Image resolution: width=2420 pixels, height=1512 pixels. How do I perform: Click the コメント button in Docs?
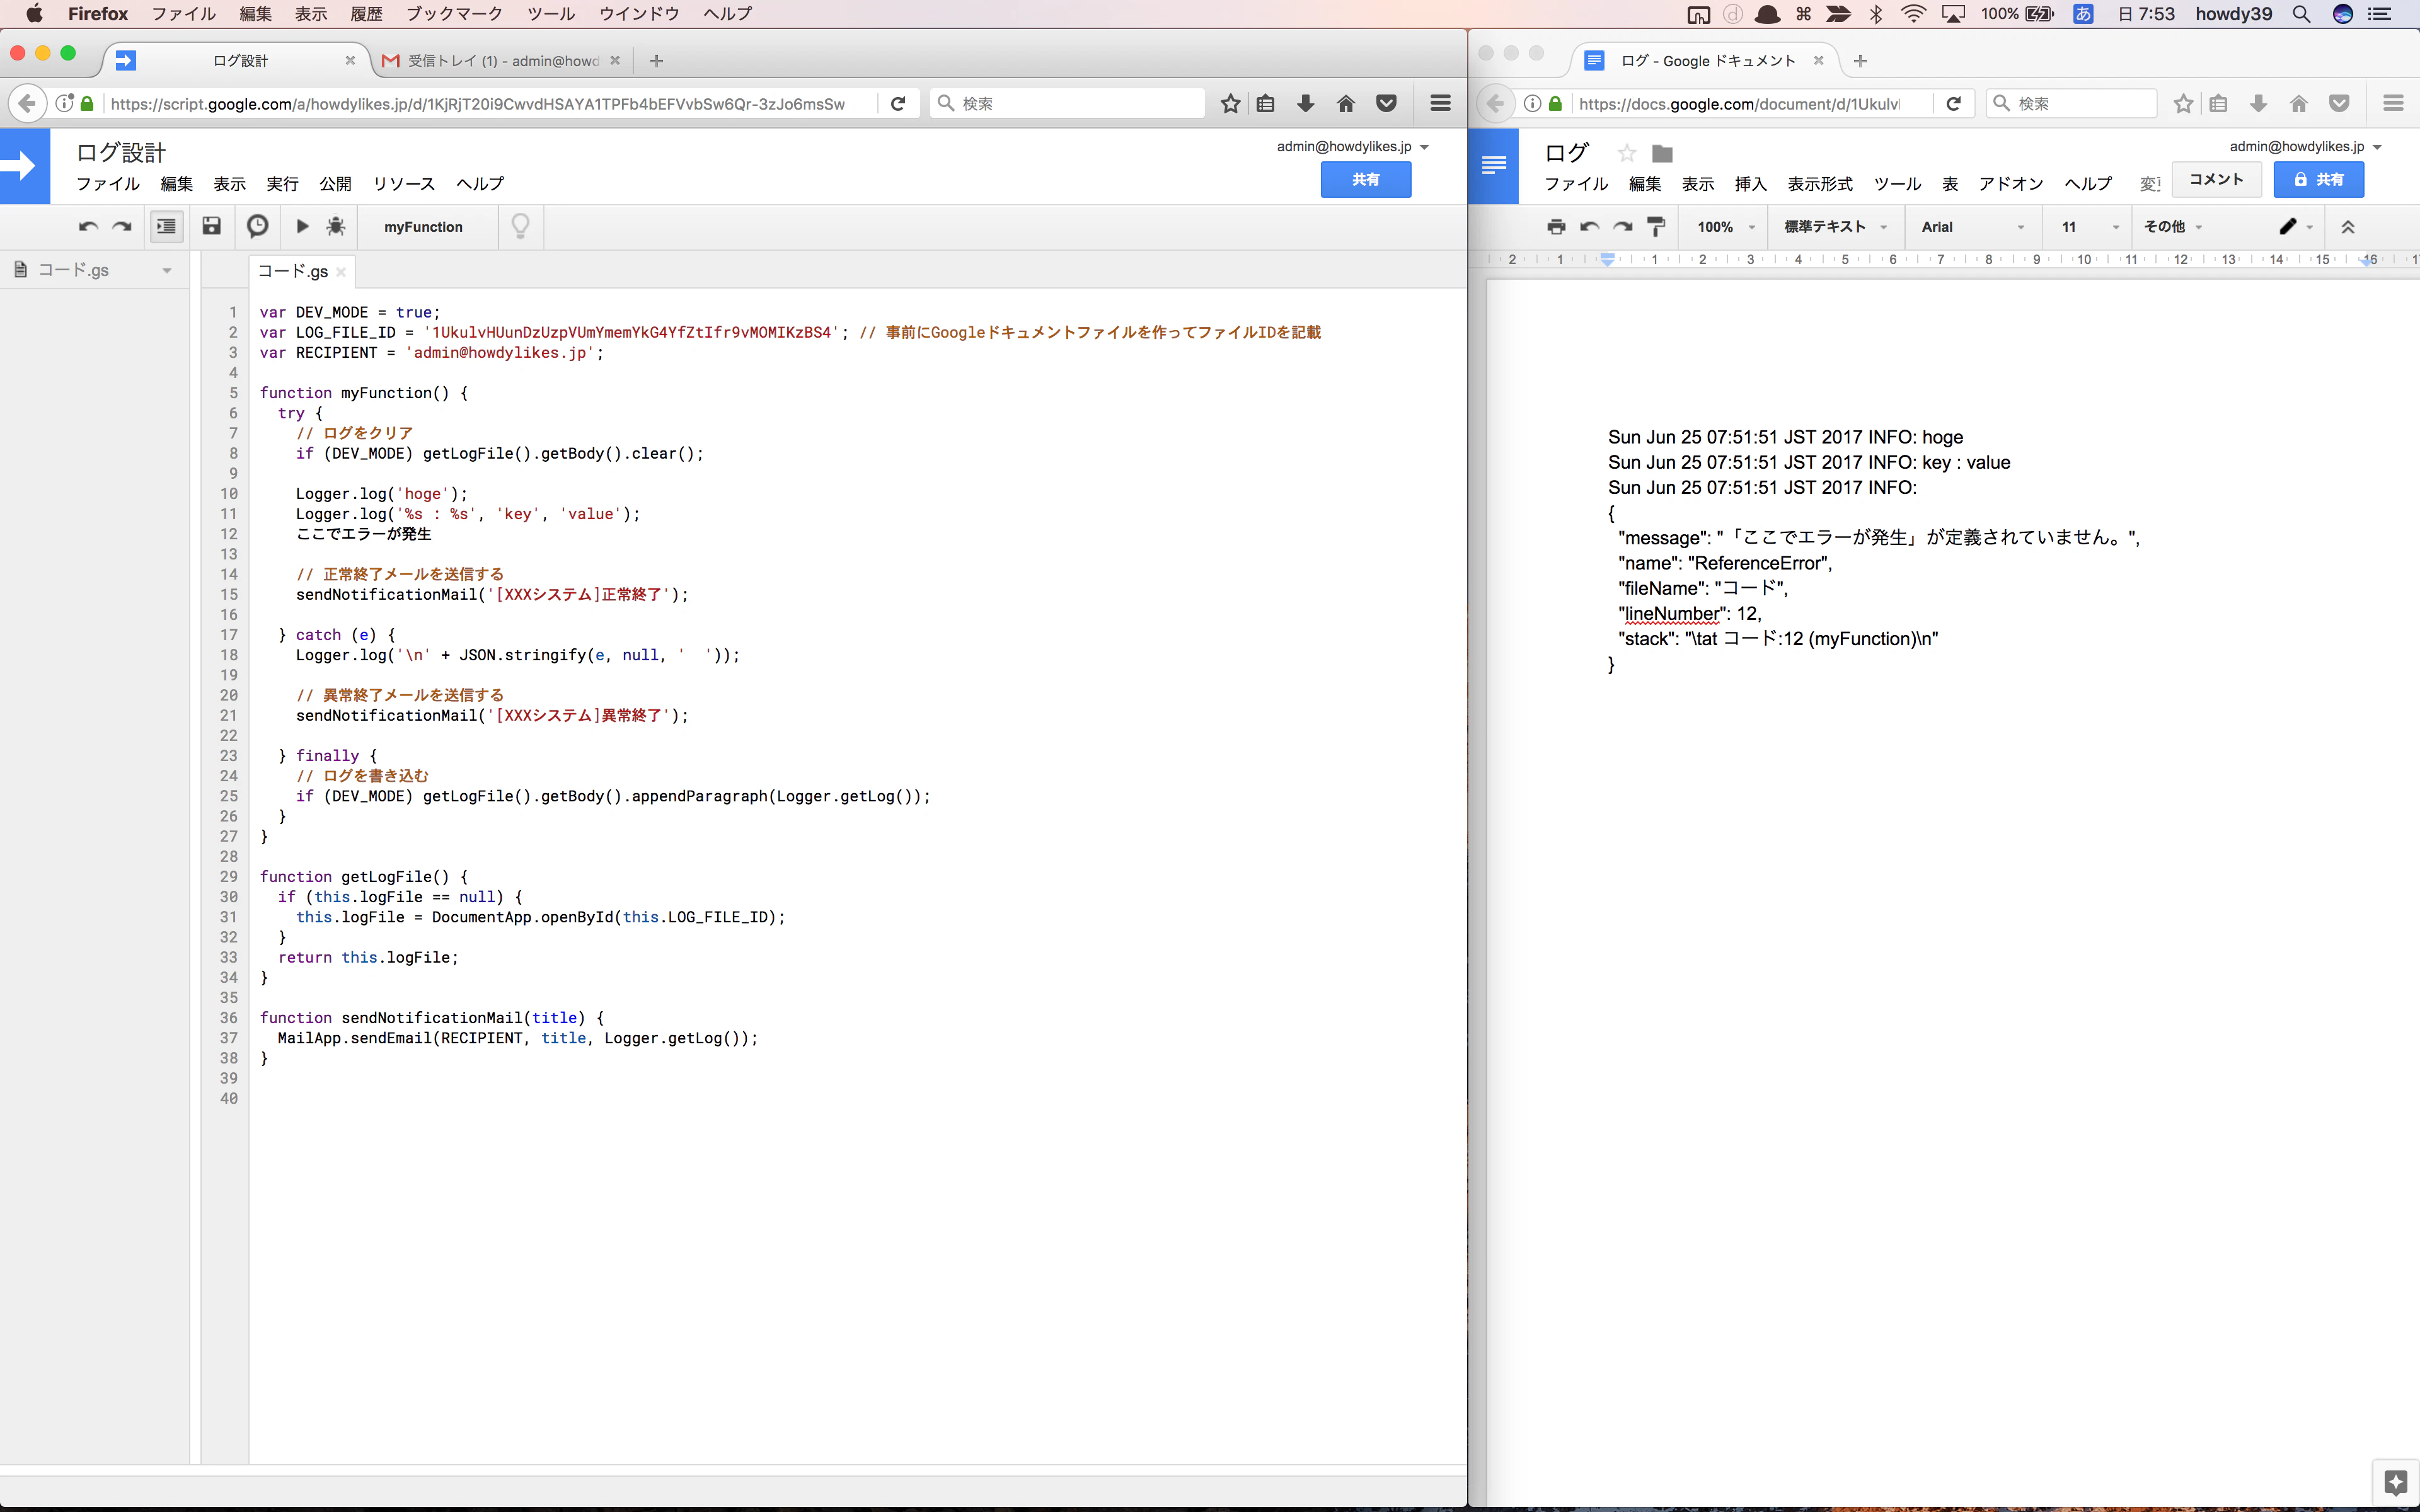tap(2216, 179)
